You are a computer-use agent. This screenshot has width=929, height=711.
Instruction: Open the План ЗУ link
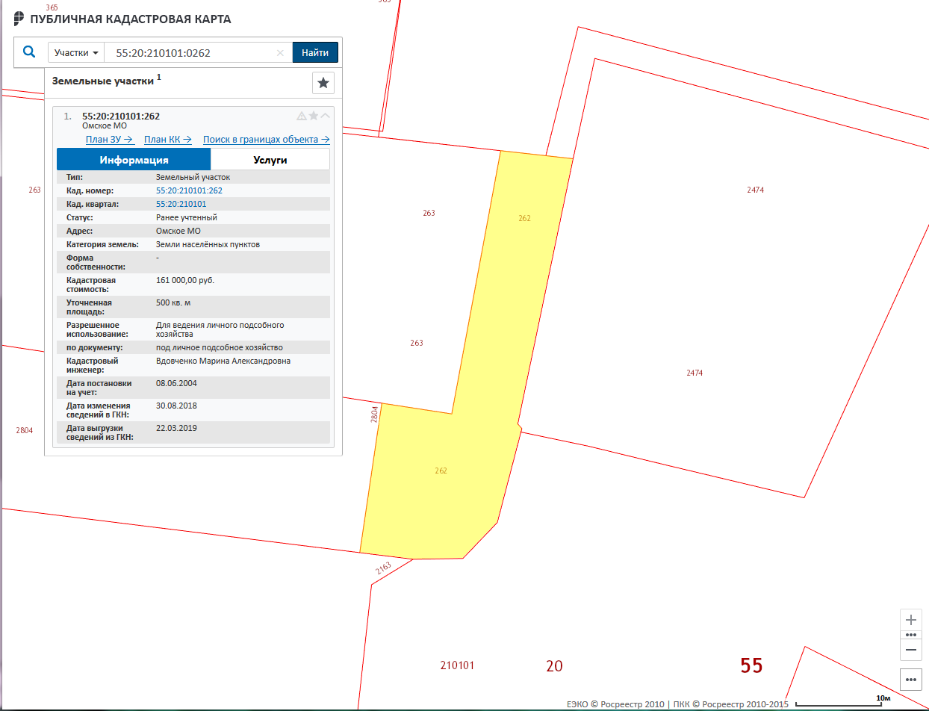[x=109, y=140]
